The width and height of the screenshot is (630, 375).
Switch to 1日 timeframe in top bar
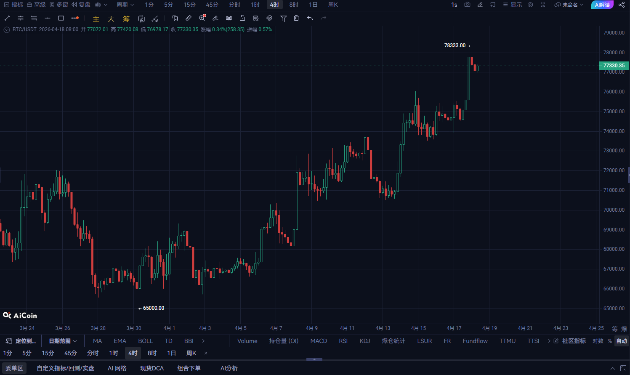(x=313, y=5)
